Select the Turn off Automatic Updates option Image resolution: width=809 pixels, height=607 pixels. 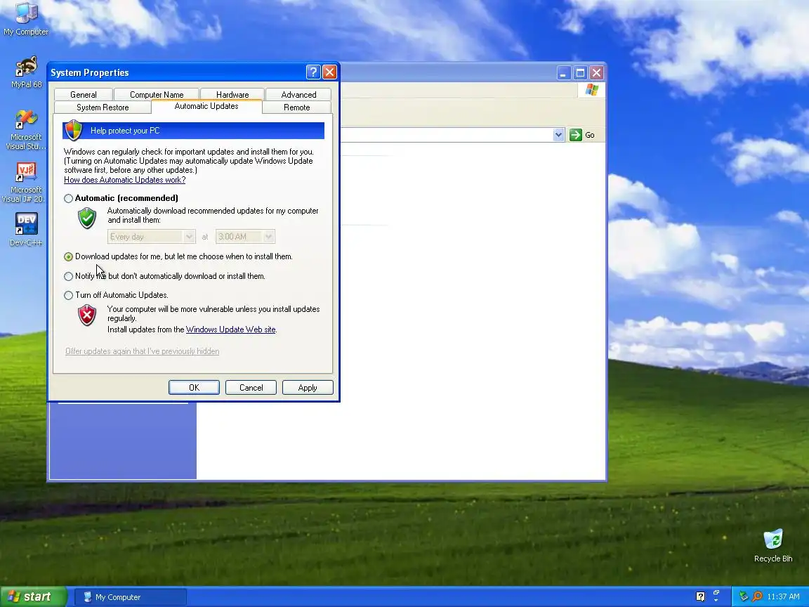(68, 295)
